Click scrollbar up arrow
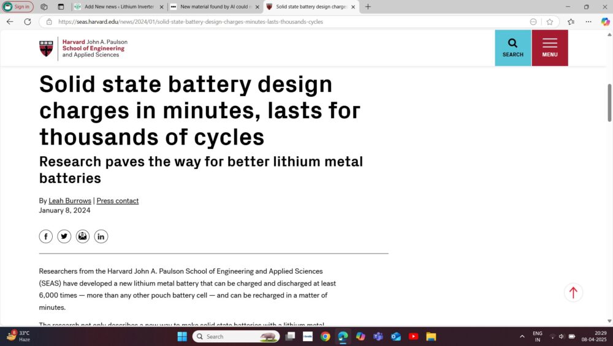 click(x=609, y=35)
